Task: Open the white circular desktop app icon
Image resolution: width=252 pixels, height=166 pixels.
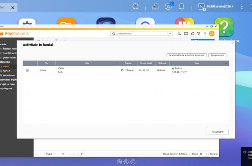Action: coord(145,21)
